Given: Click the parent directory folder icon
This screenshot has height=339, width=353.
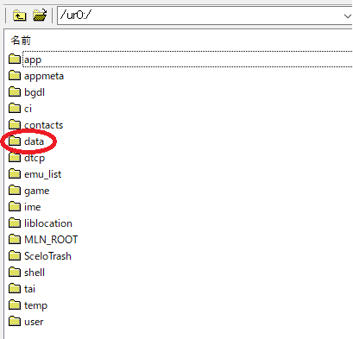Looking at the screenshot, I should (19, 16).
